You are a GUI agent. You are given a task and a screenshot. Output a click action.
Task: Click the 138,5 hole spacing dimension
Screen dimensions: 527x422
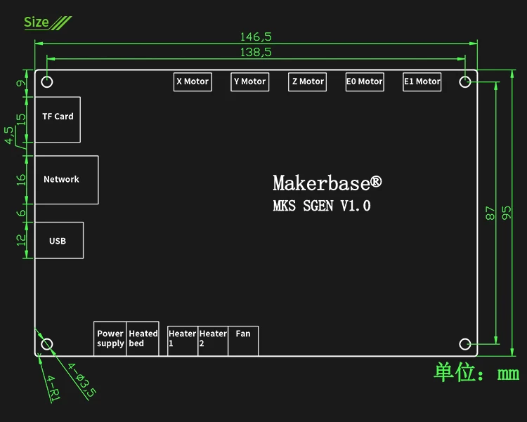[256, 52]
